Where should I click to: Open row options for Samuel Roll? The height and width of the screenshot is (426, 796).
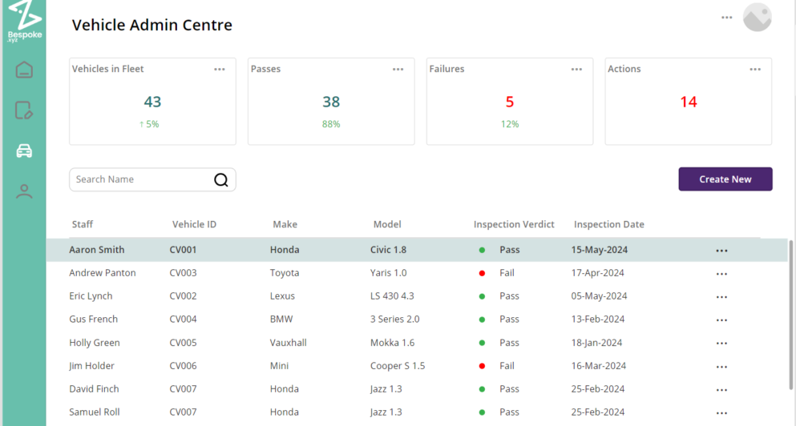point(722,413)
